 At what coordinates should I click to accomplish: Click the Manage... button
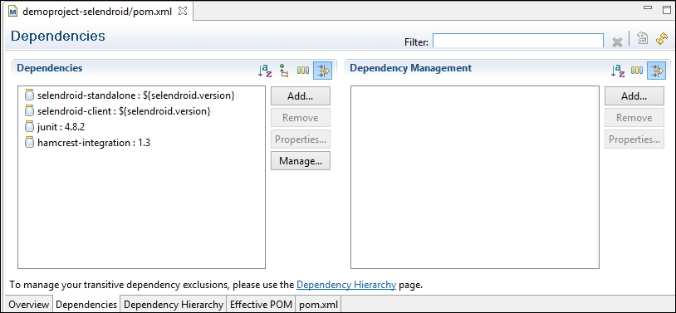[301, 161]
